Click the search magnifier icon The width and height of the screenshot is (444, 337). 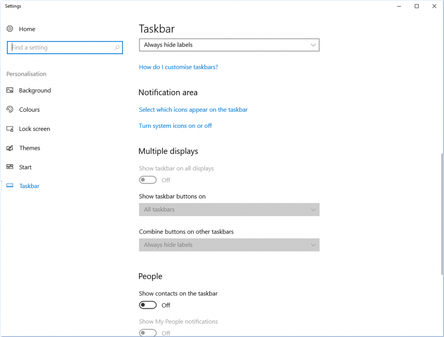[117, 48]
